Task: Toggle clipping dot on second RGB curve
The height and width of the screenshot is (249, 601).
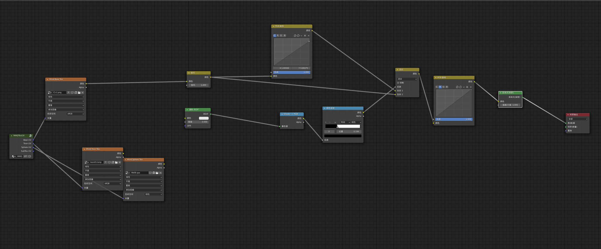Action: point(467,87)
